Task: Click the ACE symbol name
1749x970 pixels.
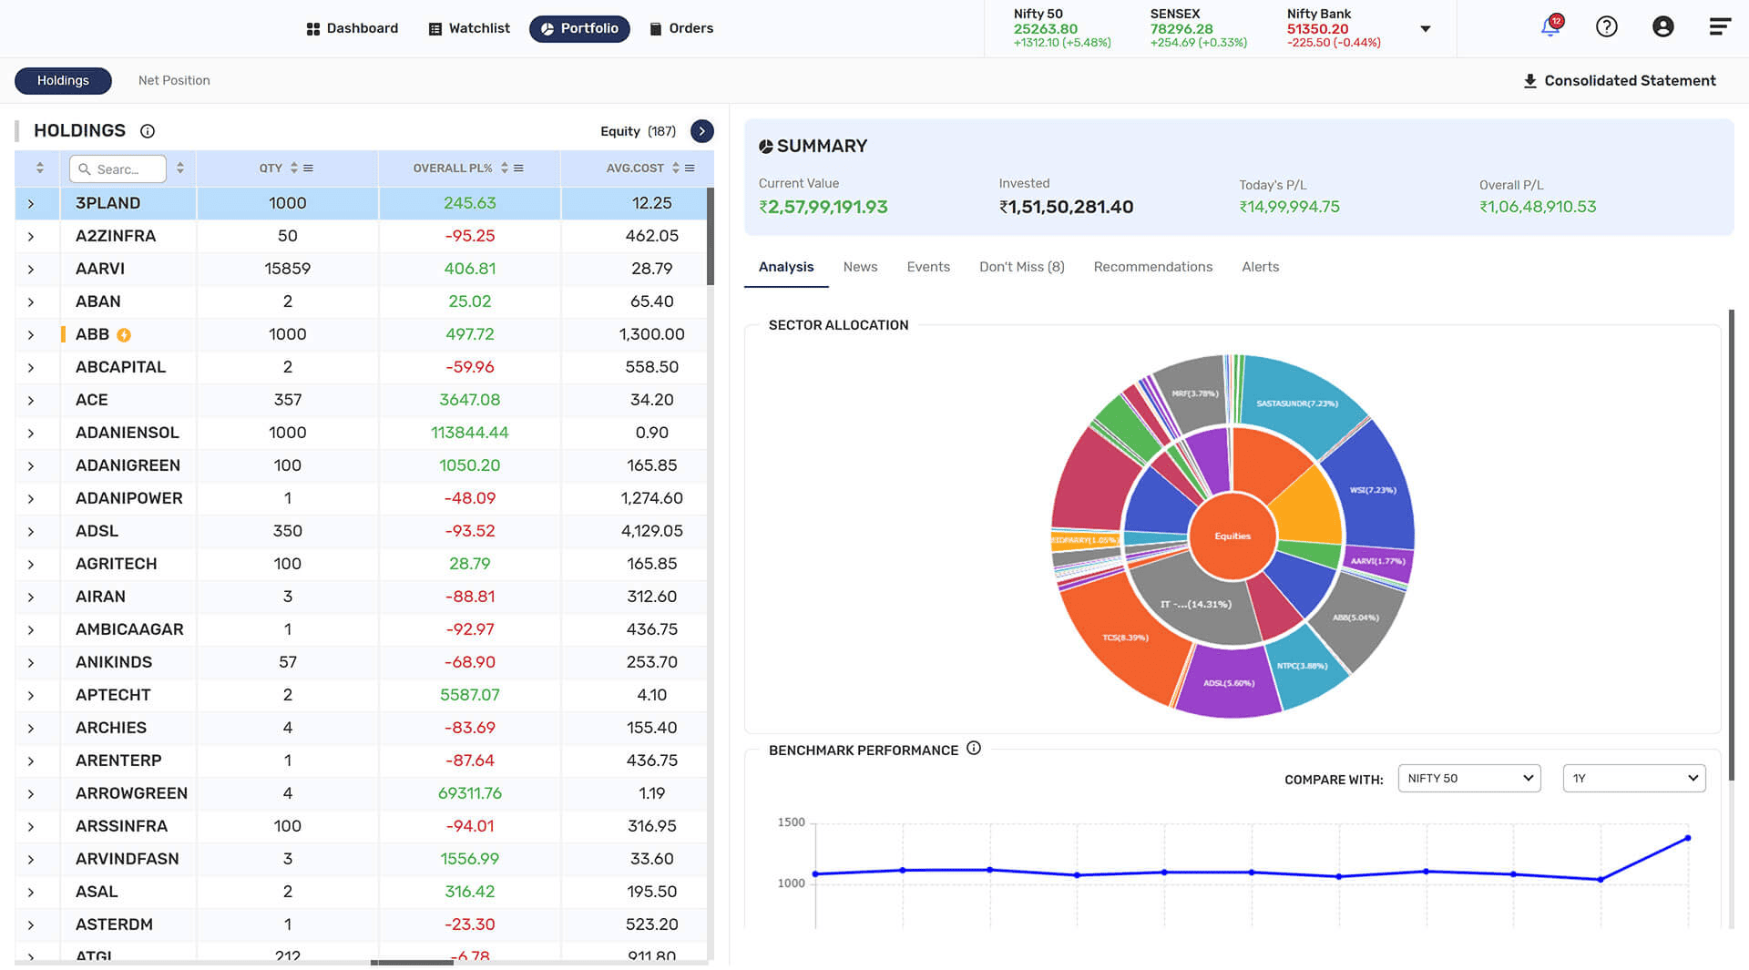Action: (91, 401)
